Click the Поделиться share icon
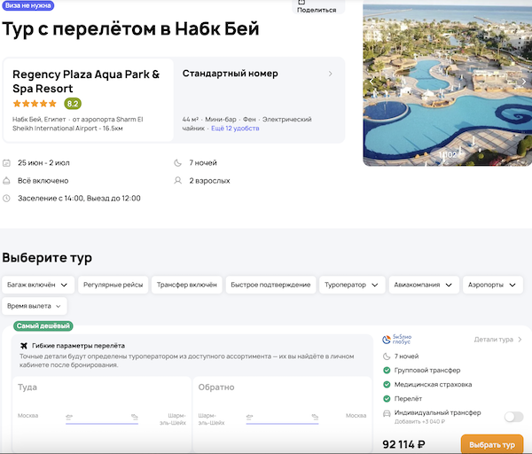The image size is (532, 454). (302, 3)
